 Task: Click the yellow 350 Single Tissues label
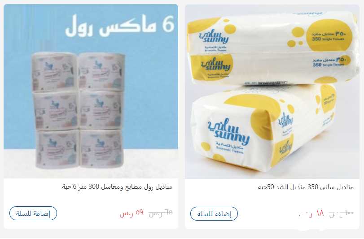tap(329, 37)
